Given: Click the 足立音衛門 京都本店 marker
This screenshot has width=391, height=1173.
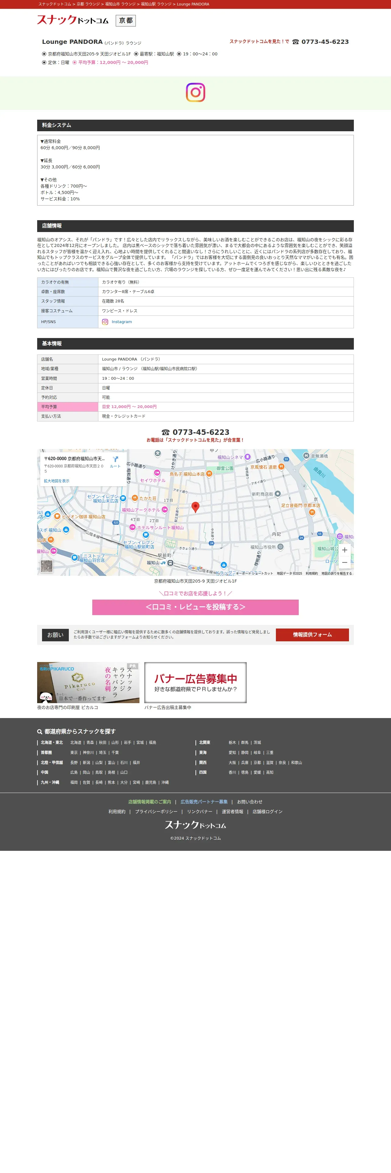Looking at the screenshot, I should pyautogui.click(x=312, y=512).
